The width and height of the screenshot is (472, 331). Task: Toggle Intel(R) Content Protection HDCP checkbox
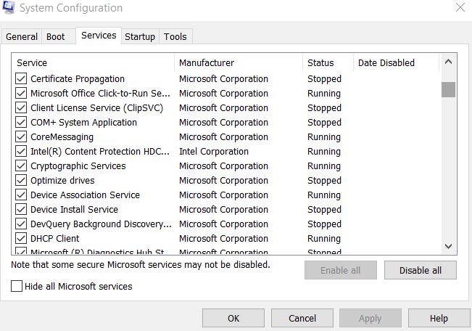[x=21, y=151]
